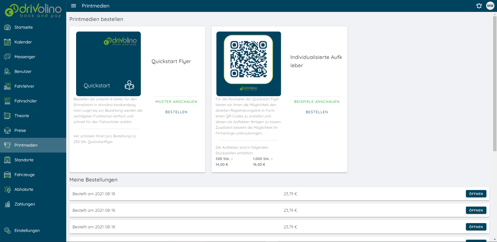Select Standorte in the sidebar

[x=24, y=160]
